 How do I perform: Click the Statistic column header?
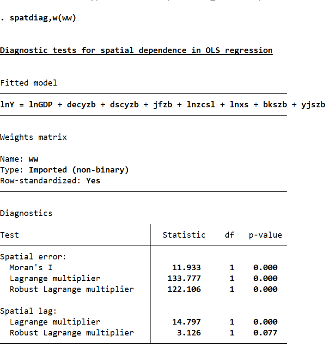click(184, 235)
